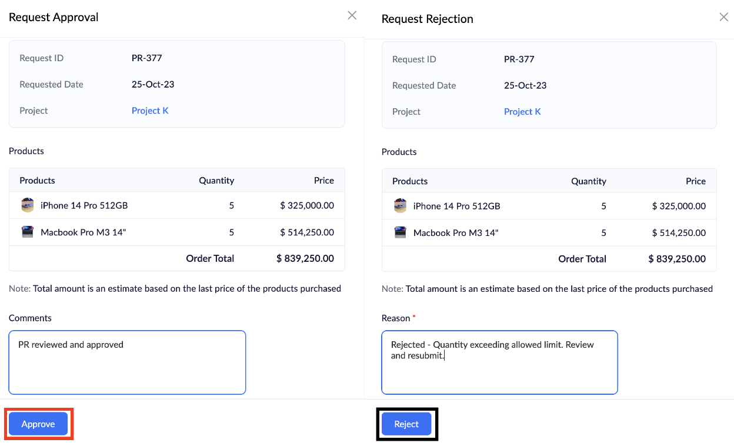Close the Request Rejection dialog
The image size is (734, 446).
click(x=723, y=17)
